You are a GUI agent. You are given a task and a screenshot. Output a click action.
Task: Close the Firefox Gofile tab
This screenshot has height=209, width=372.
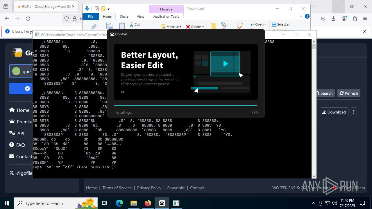(x=73, y=6)
